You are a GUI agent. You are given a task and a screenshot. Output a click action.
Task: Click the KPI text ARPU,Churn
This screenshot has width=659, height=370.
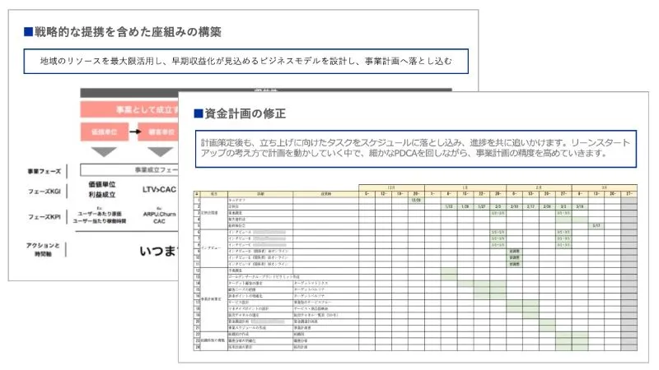pos(159,214)
